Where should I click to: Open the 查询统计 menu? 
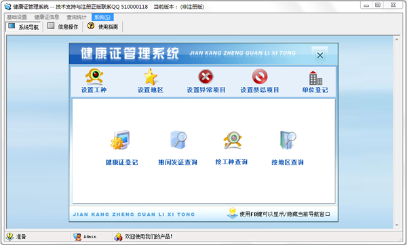point(77,17)
